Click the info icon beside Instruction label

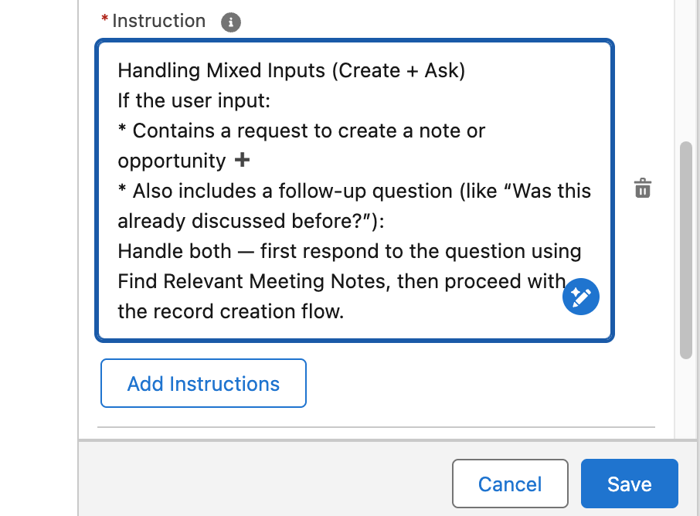click(231, 22)
